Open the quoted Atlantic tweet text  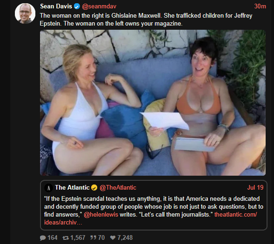(154, 211)
